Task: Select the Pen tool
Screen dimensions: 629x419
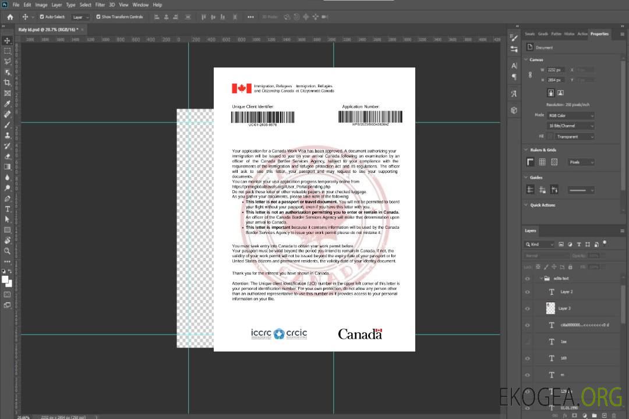Action: 7,198
